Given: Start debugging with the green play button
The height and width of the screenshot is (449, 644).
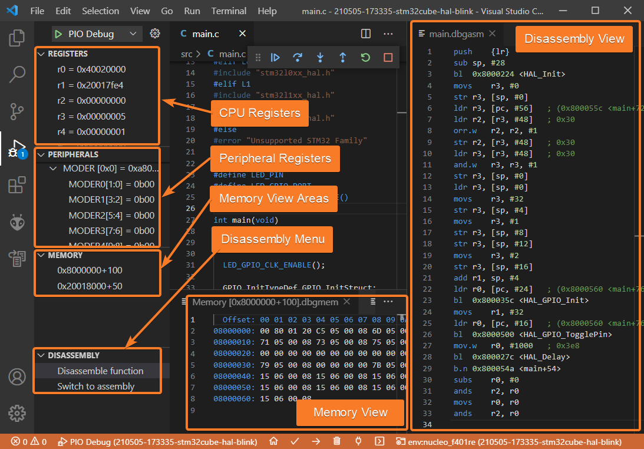Looking at the screenshot, I should pos(58,34).
